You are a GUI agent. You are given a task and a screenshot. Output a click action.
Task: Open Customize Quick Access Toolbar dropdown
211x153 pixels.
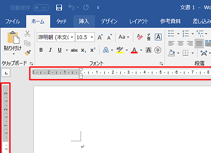coord(98,8)
